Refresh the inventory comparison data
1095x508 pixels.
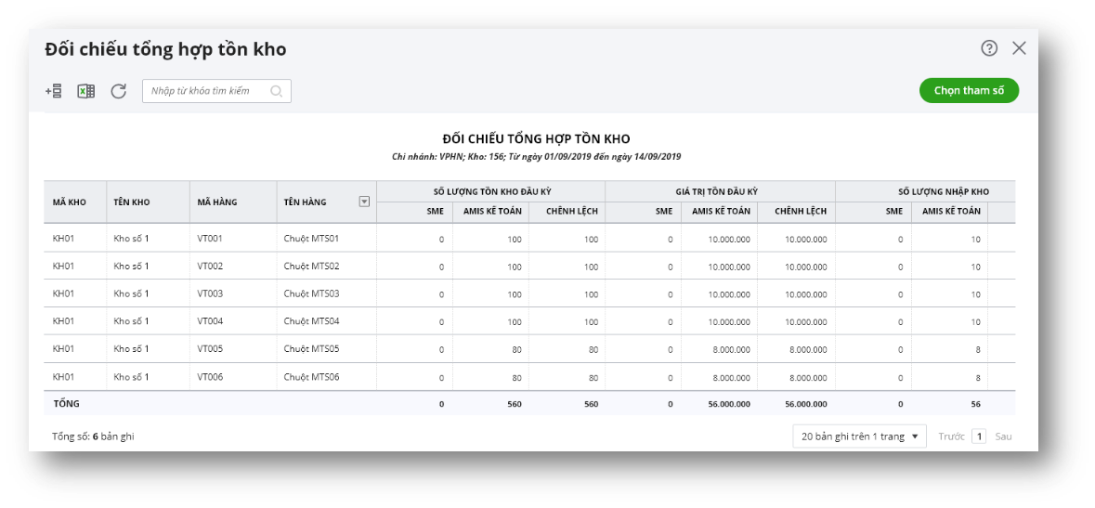[119, 91]
